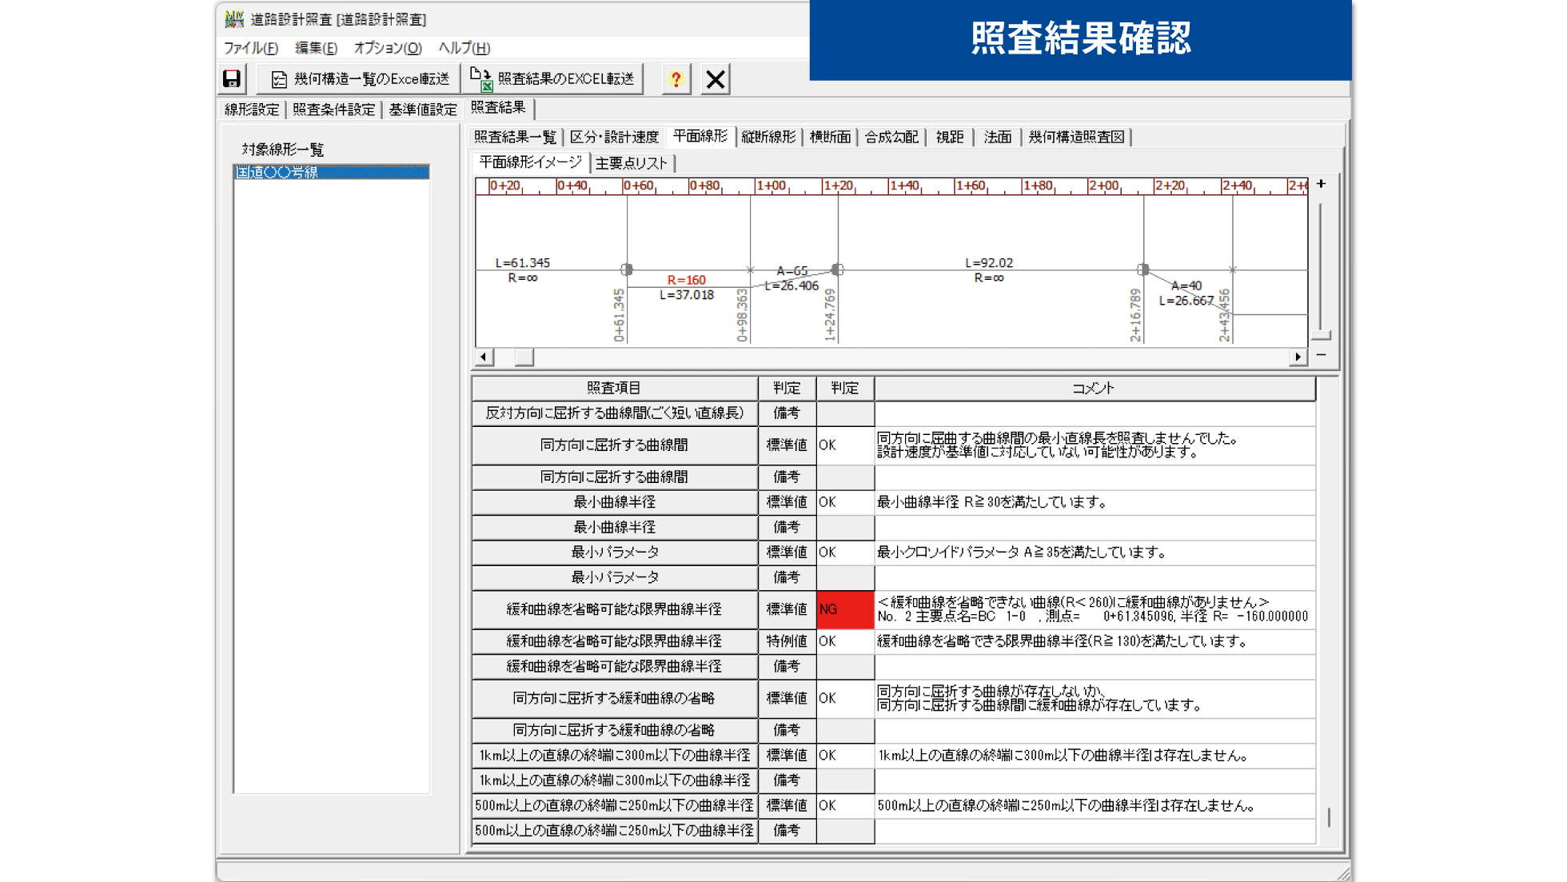Screen dimensions: 1567x882
Task: Click the コメント column header
Action: pos(1093,388)
